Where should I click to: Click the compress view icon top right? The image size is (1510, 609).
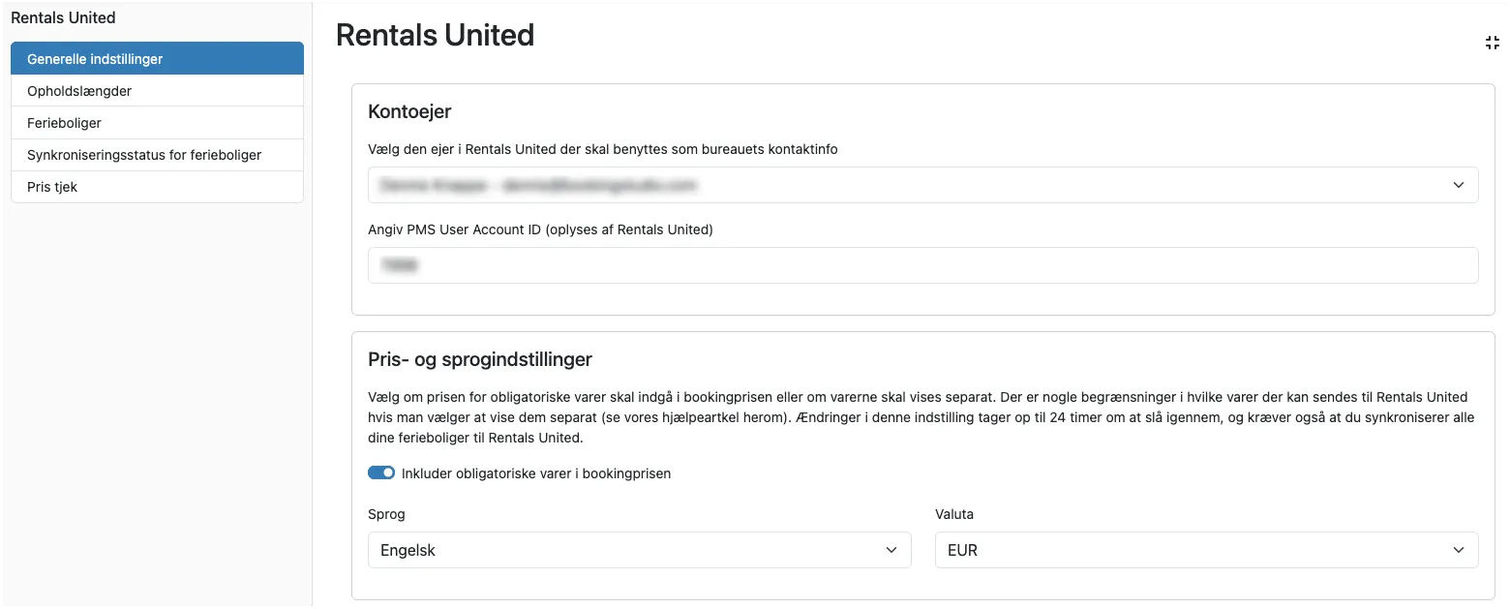pos(1492,43)
